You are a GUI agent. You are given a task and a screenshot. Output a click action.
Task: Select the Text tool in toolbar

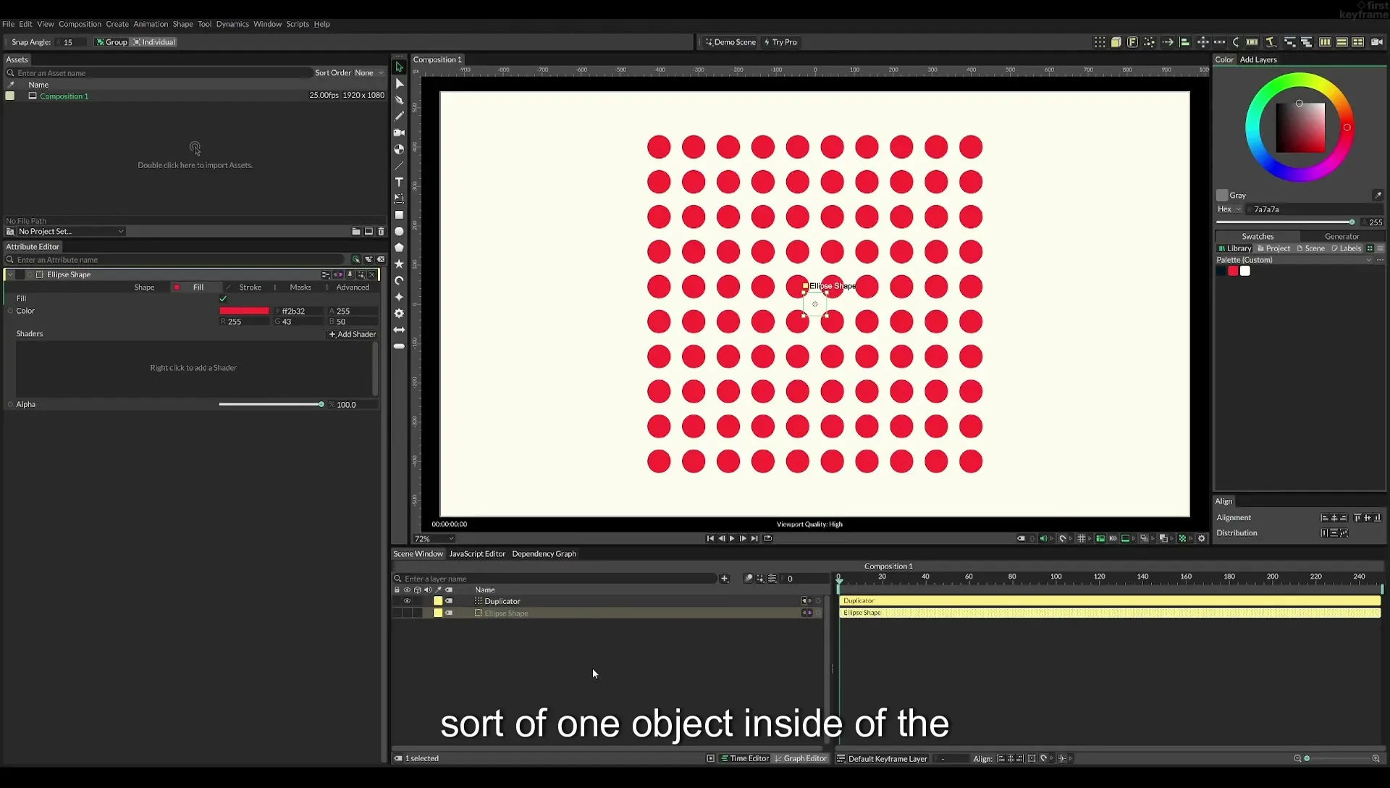tap(399, 182)
